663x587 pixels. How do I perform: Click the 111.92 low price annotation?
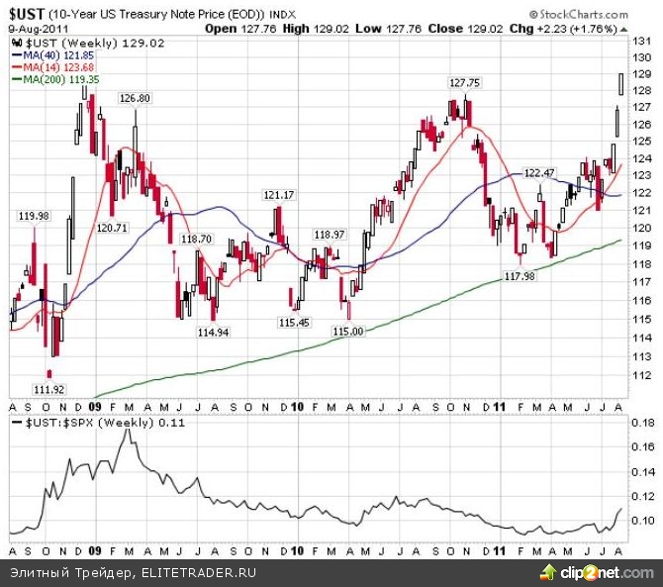[49, 389]
